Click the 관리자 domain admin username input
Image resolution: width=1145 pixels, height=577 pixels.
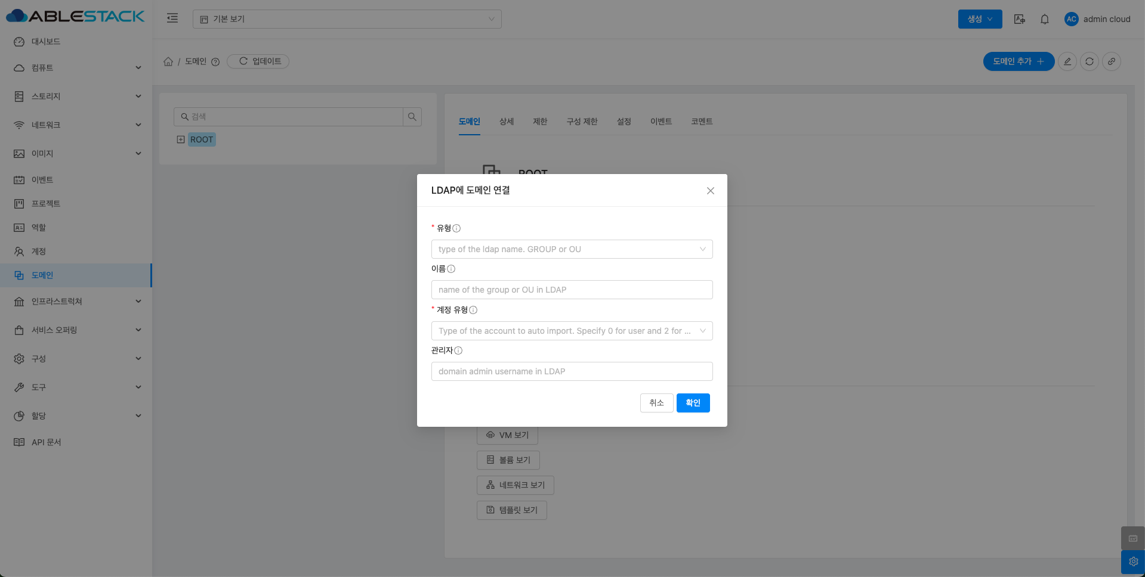click(572, 371)
